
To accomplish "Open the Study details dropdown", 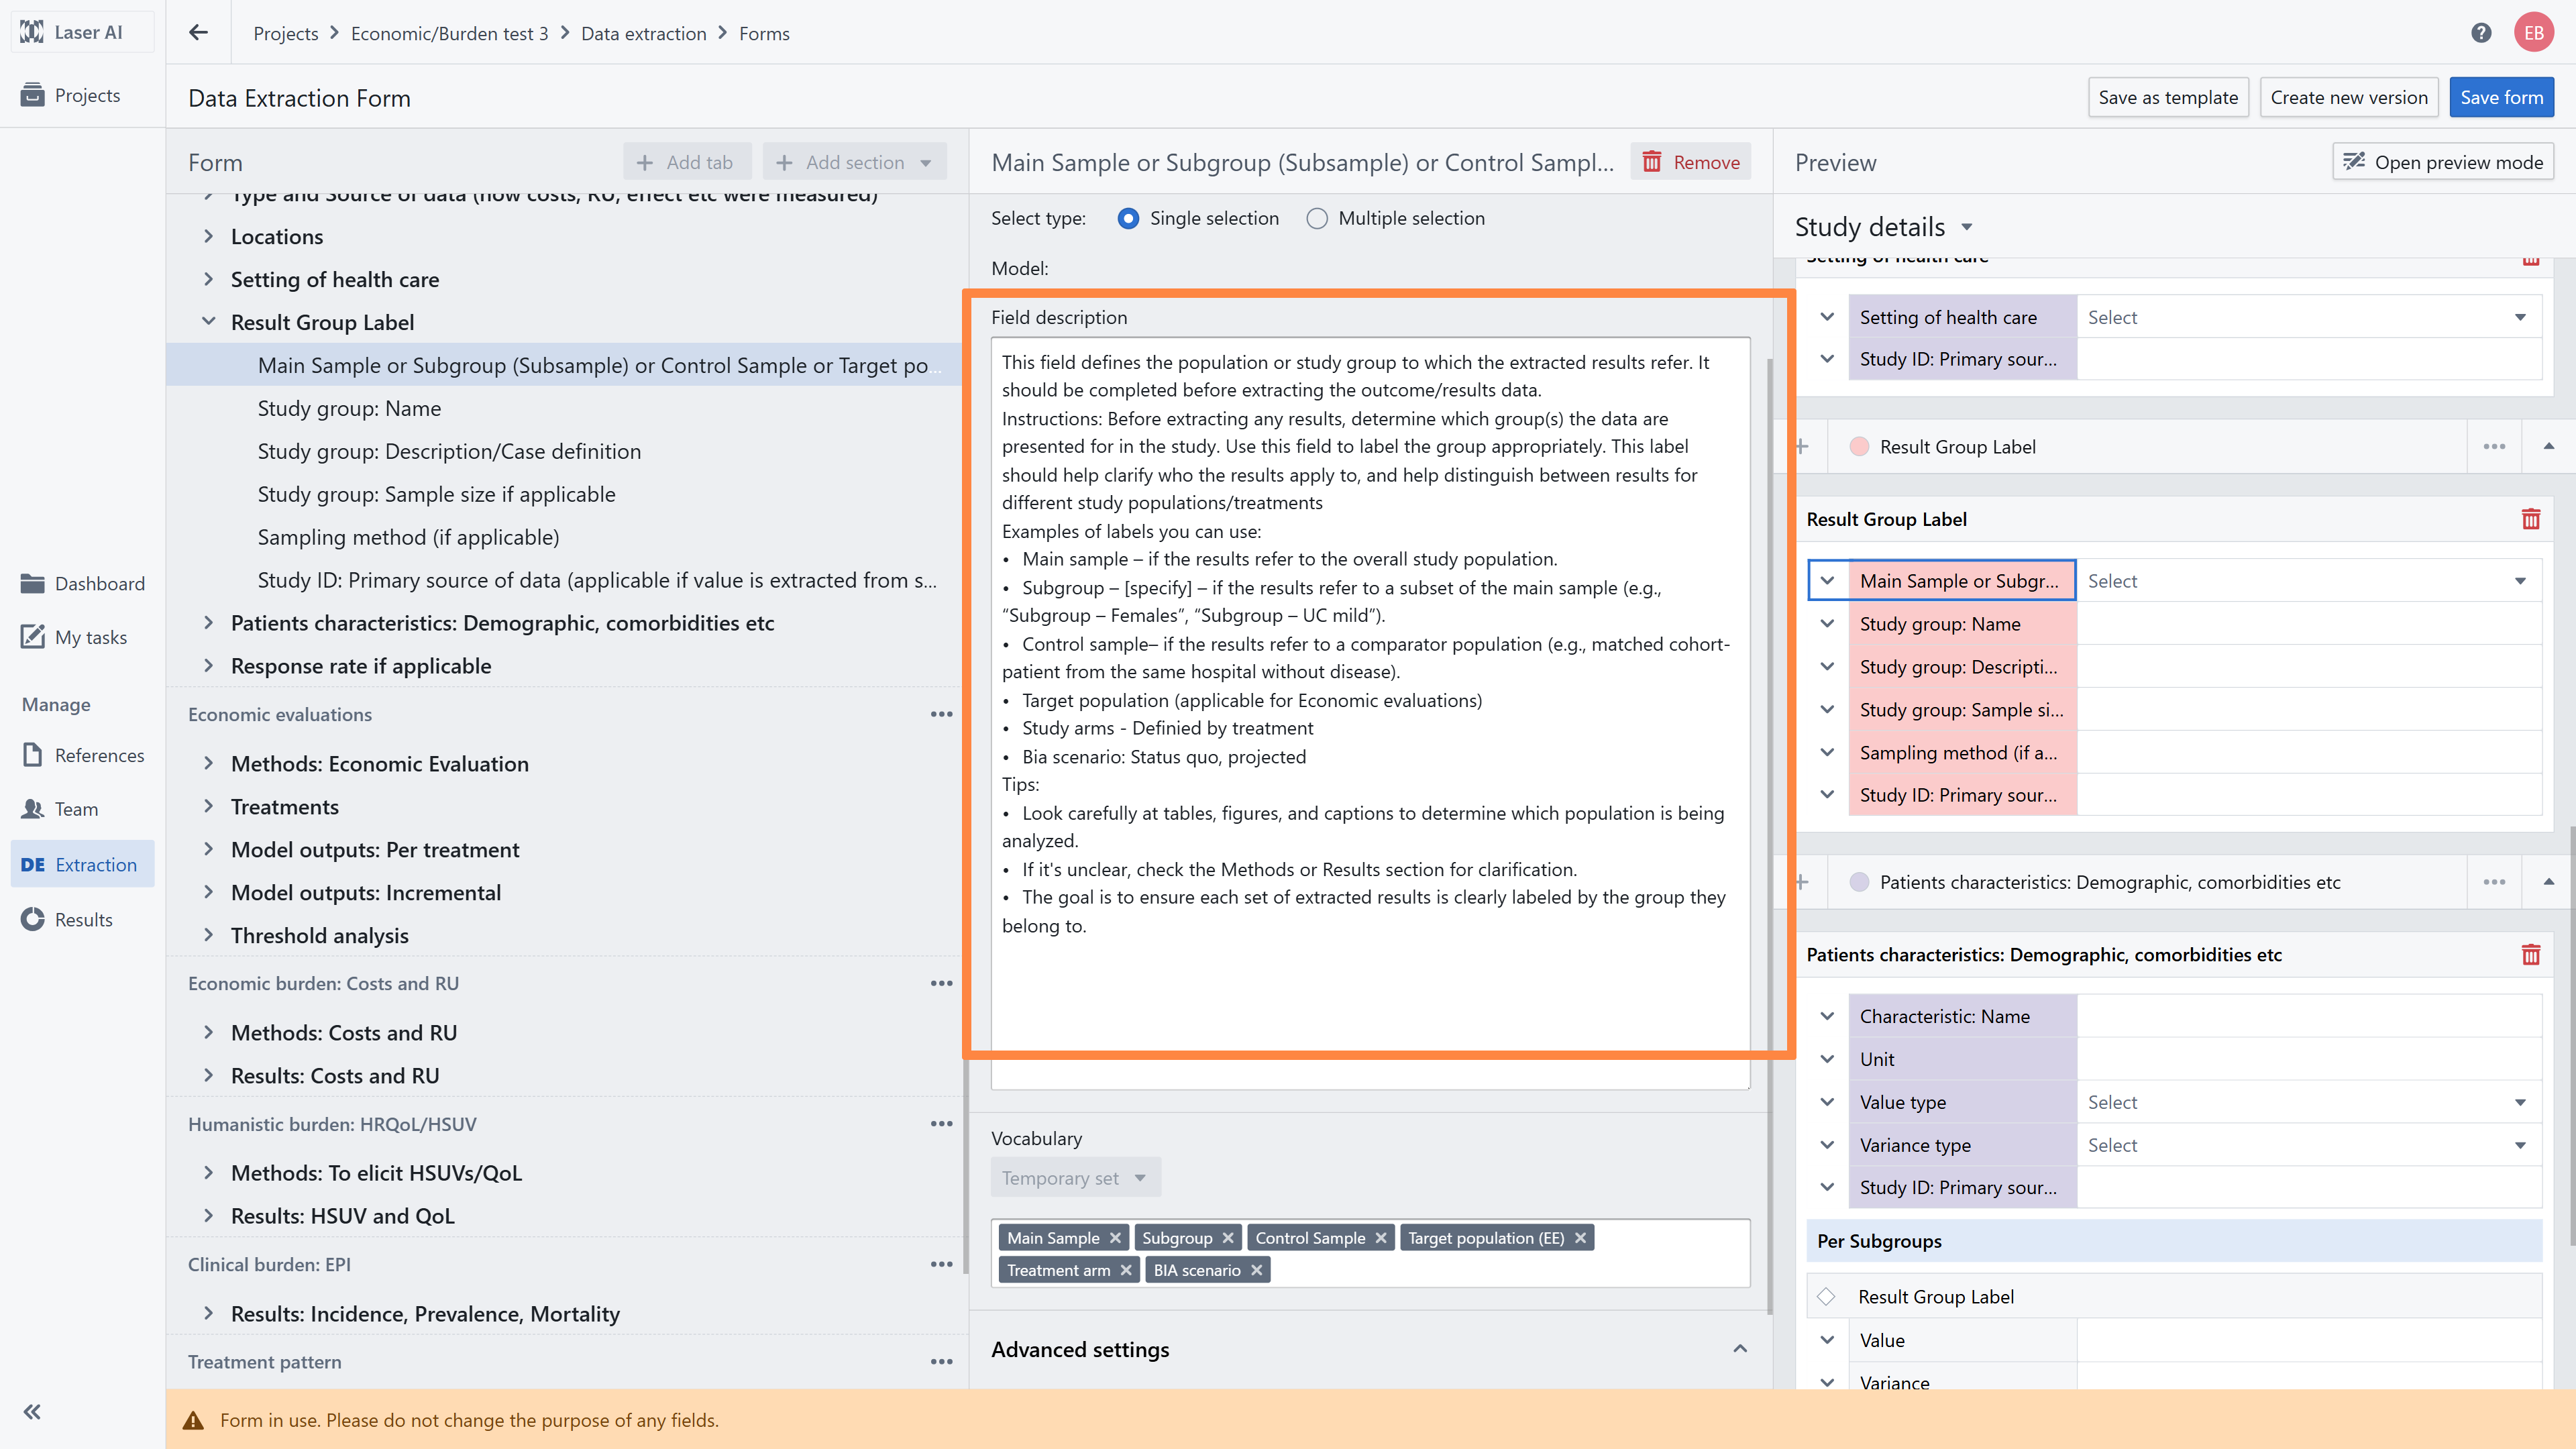I will tap(1883, 227).
